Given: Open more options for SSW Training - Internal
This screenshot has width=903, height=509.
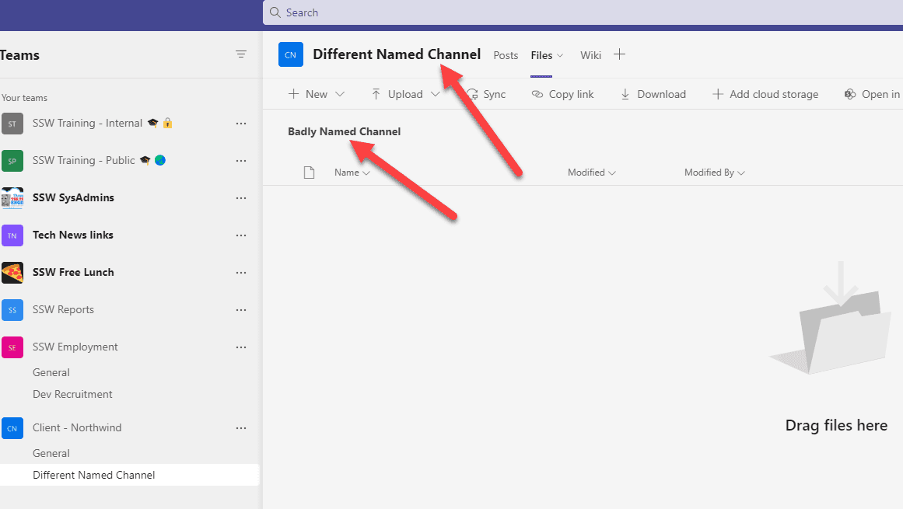Looking at the screenshot, I should pyautogui.click(x=241, y=124).
